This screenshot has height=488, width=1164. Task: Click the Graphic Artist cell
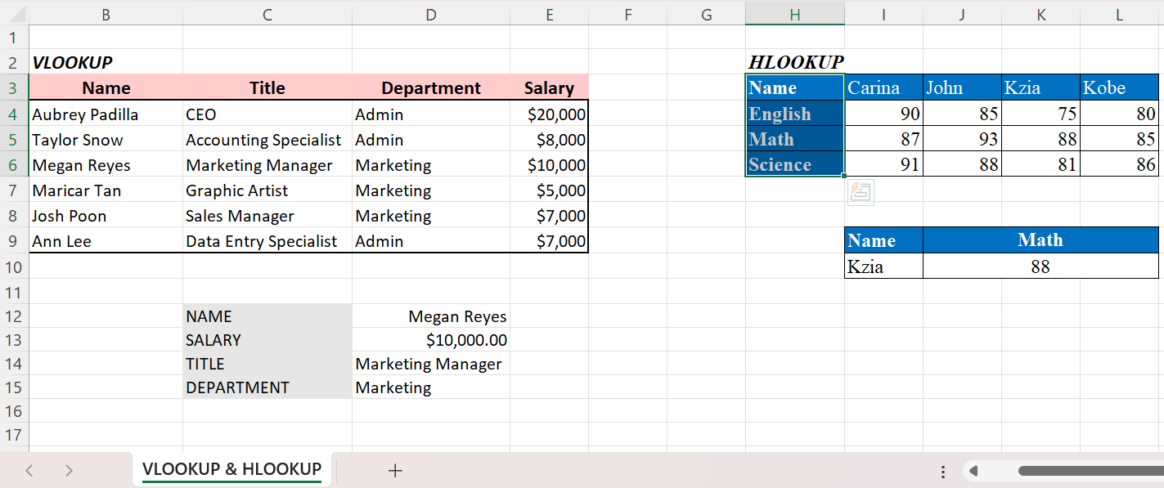267,190
